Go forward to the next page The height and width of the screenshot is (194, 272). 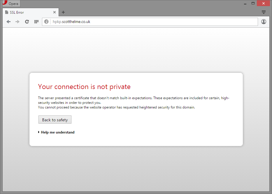pos(17,22)
